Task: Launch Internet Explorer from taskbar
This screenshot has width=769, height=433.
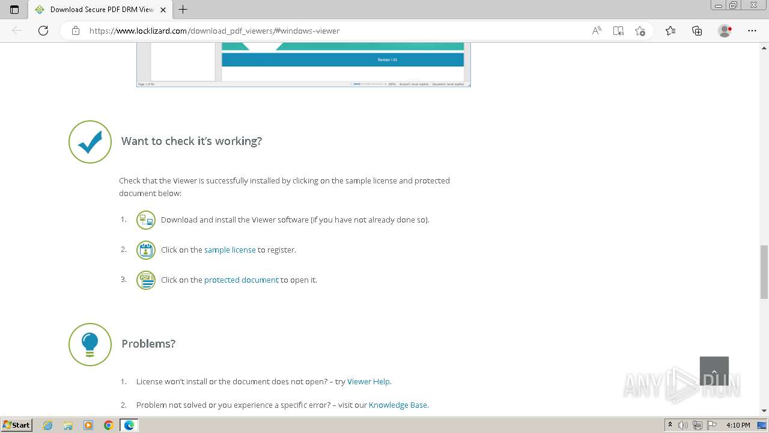Action: click(47, 425)
